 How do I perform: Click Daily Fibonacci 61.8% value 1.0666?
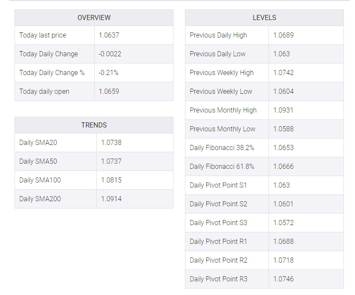coord(283,167)
